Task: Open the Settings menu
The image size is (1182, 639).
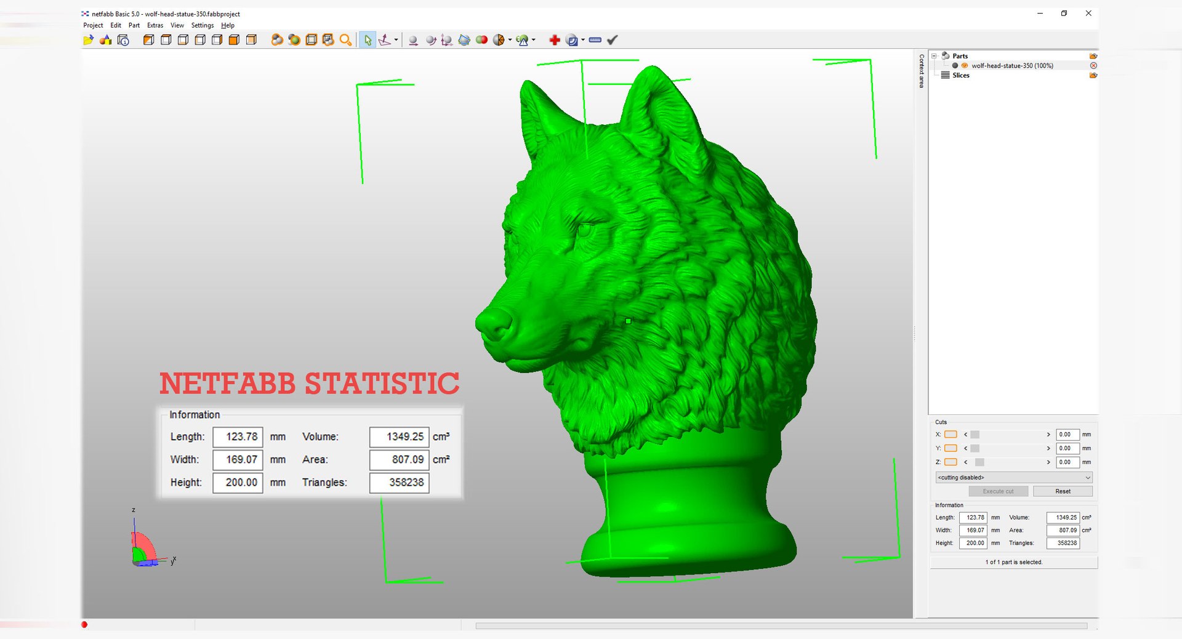Action: (x=203, y=25)
